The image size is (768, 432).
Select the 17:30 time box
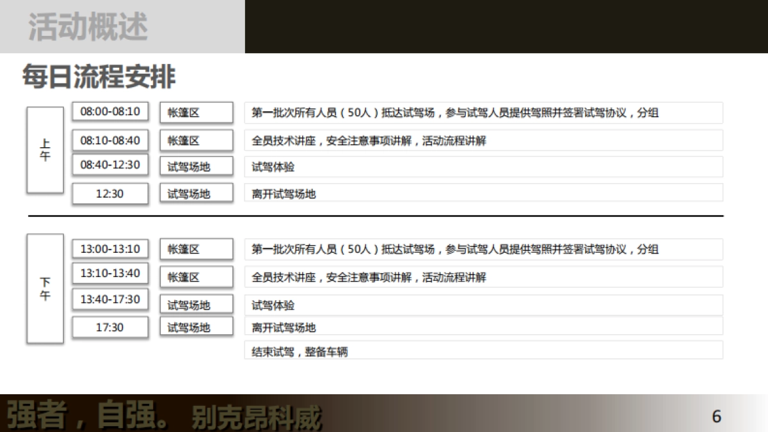pyautogui.click(x=110, y=326)
